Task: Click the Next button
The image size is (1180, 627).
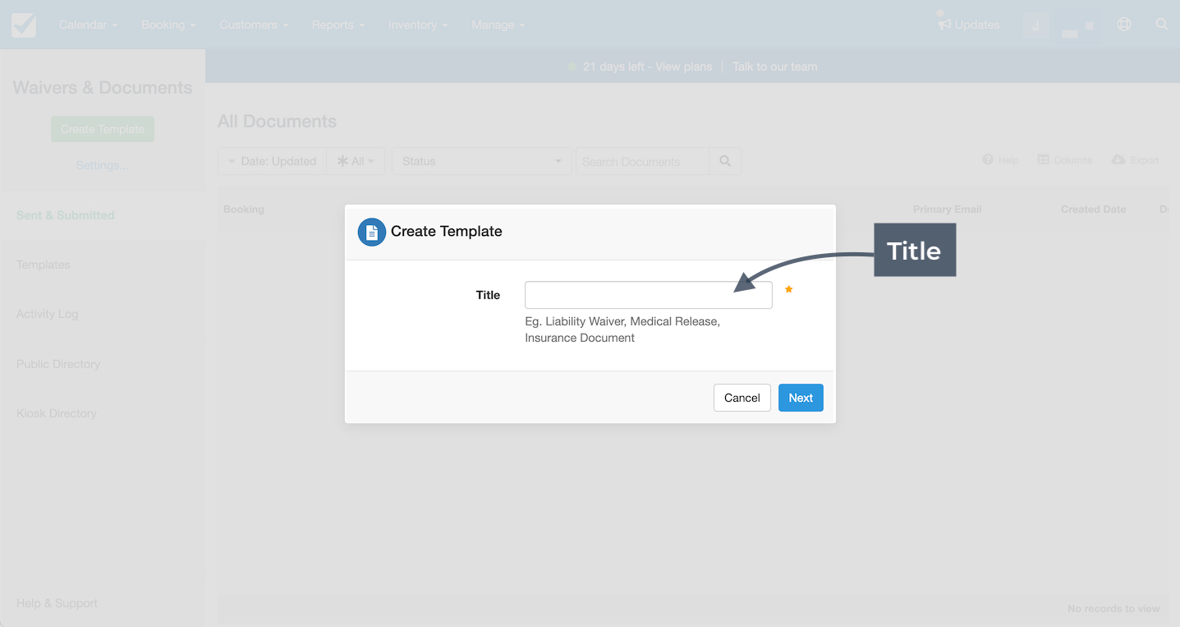Action: (x=801, y=398)
